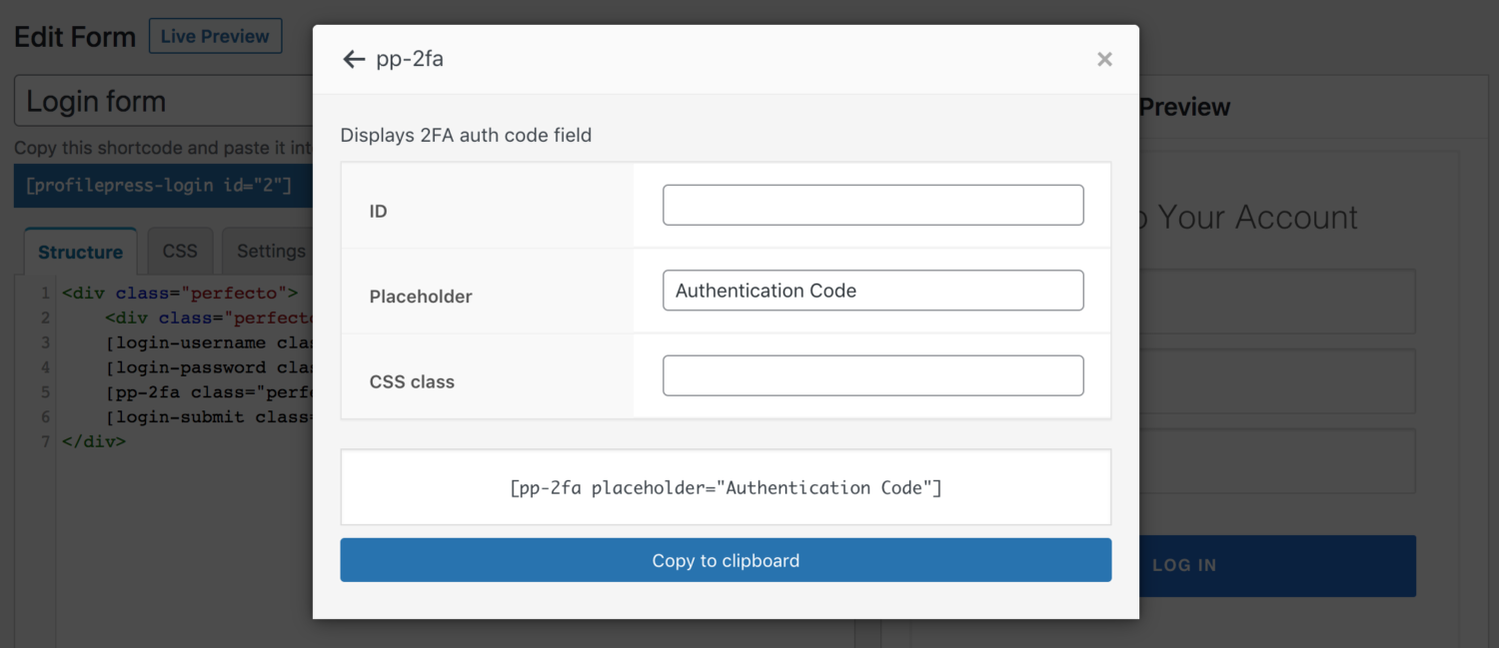Switch to the CSS tab
Image resolution: width=1499 pixels, height=648 pixels.
(180, 251)
